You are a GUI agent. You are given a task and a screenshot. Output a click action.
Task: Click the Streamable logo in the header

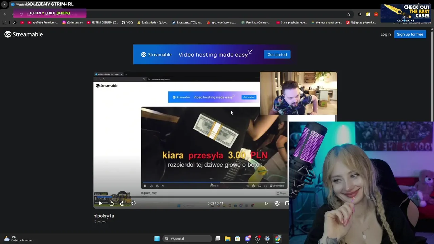pyautogui.click(x=24, y=34)
